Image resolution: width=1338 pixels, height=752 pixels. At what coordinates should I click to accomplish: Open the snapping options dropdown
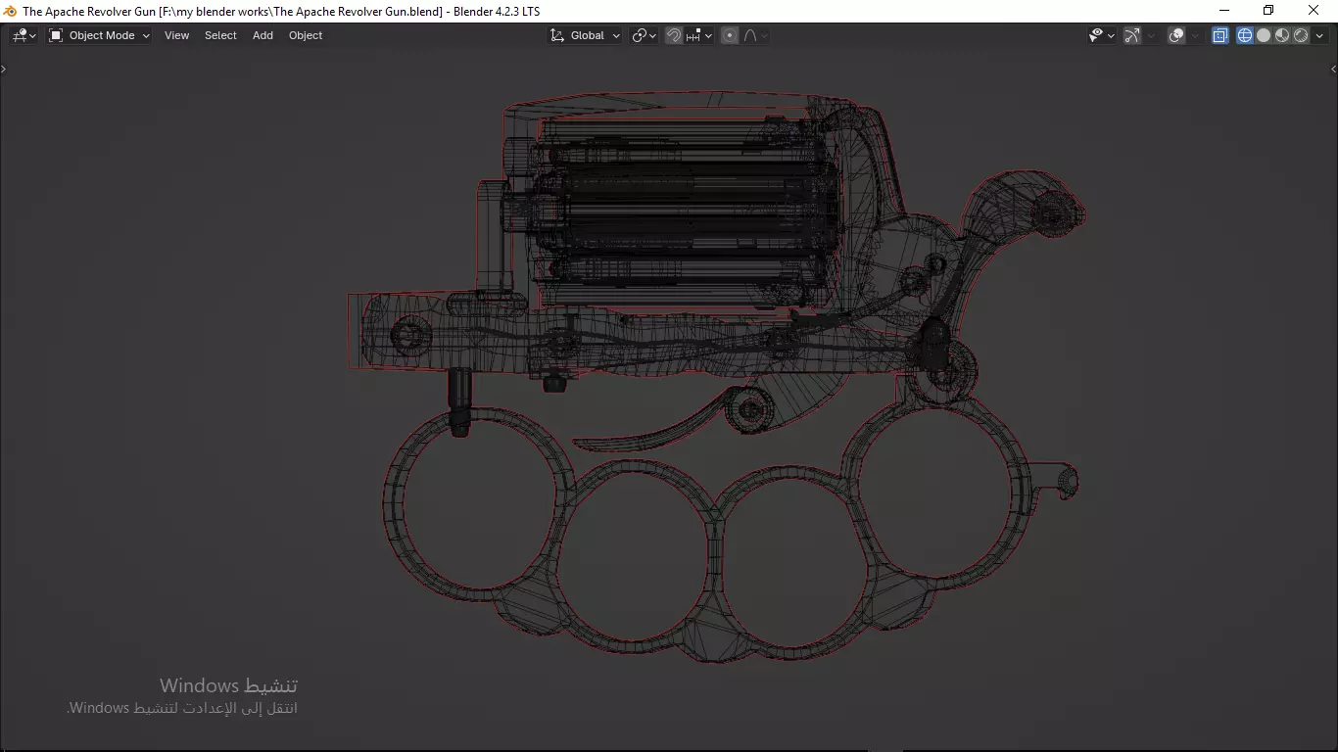click(699, 35)
